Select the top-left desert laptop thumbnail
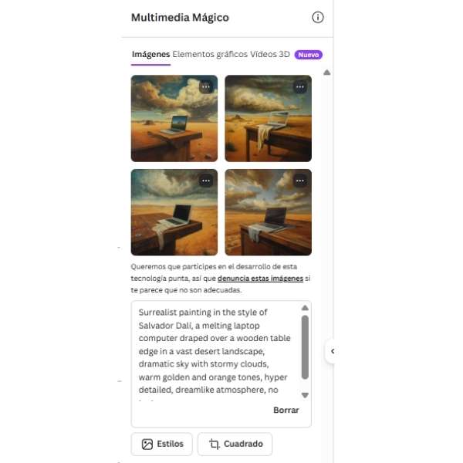 [x=174, y=118]
